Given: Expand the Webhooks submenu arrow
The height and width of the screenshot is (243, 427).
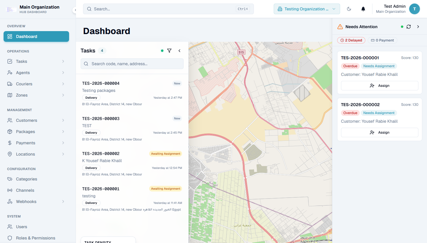Looking at the screenshot, I should pyautogui.click(x=63, y=202).
